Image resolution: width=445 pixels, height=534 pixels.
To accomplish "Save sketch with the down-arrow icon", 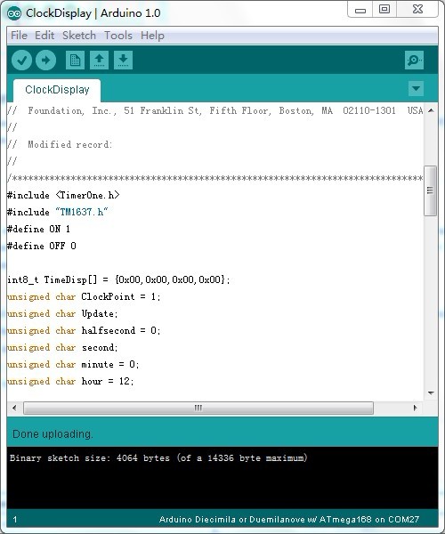I will [123, 61].
